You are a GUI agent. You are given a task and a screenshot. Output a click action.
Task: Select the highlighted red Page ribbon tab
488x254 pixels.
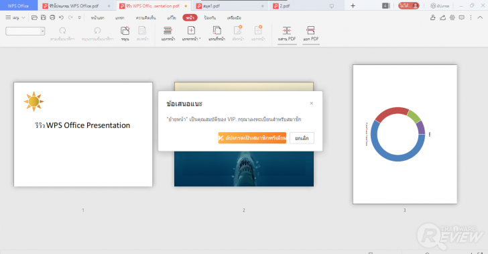click(x=190, y=17)
